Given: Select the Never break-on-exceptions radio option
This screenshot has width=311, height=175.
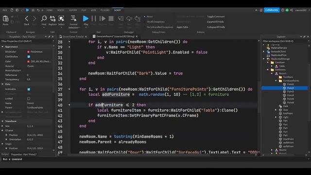Looking at the screenshot, I should (149, 17).
